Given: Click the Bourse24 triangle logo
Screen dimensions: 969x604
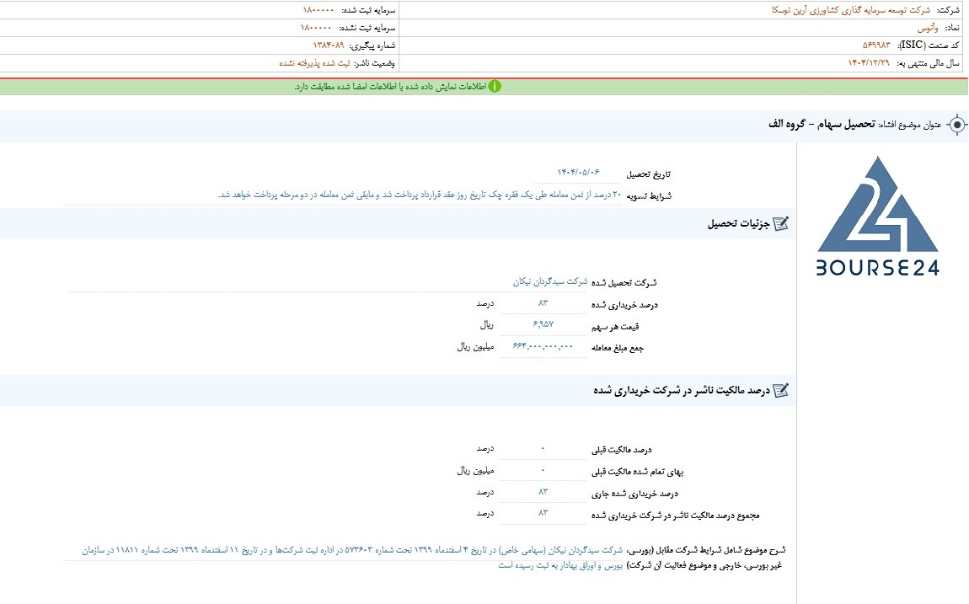Looking at the screenshot, I should [878, 204].
